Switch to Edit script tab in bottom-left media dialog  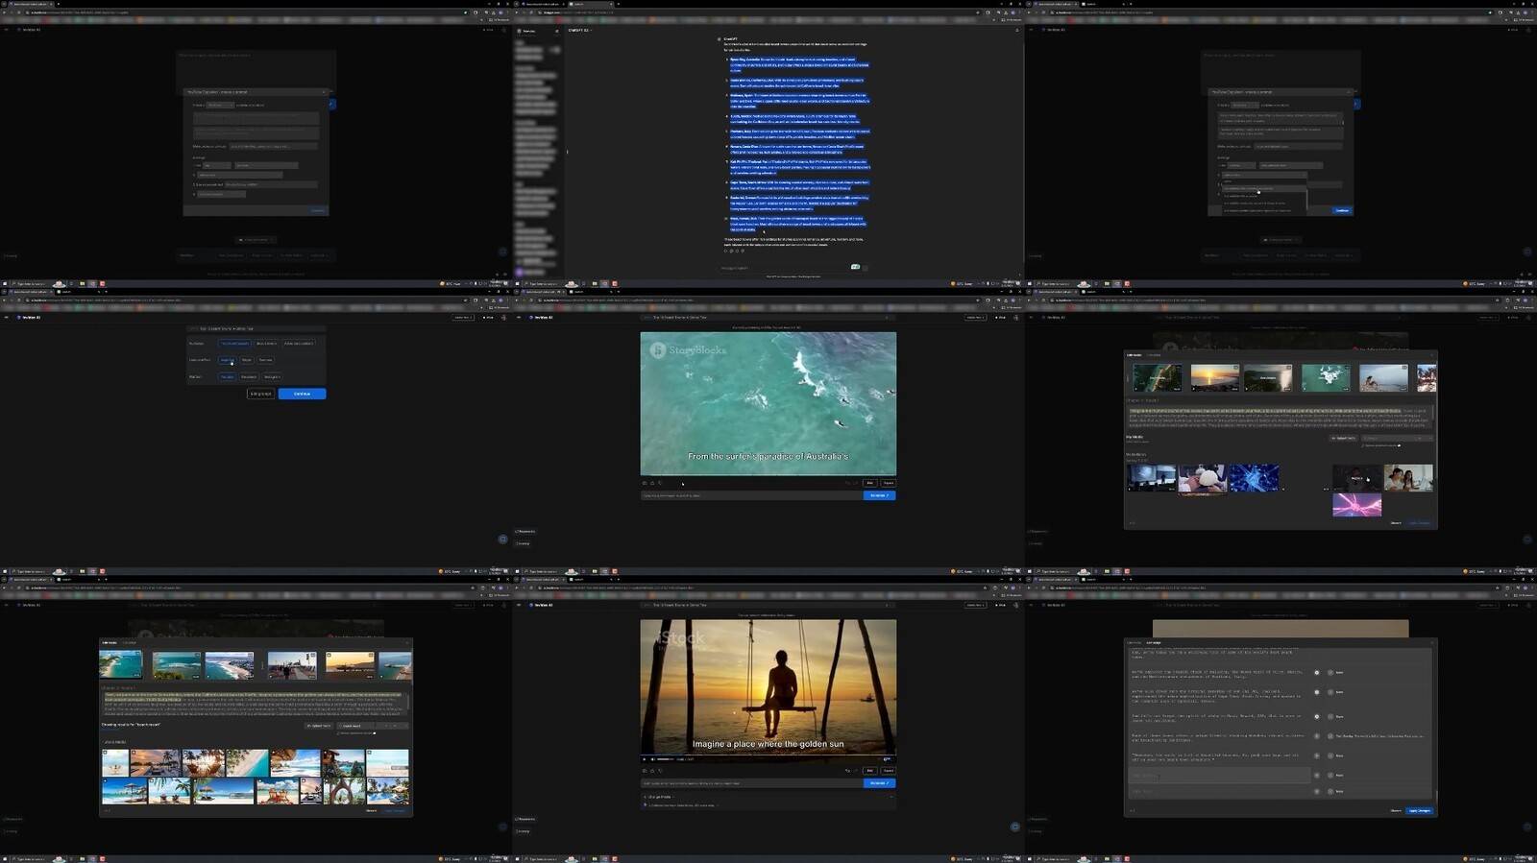129,643
